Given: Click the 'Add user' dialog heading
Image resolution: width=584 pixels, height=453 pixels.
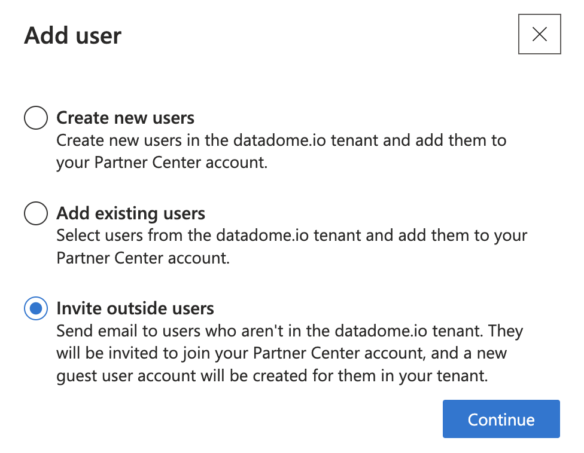Looking at the screenshot, I should click(x=72, y=36).
